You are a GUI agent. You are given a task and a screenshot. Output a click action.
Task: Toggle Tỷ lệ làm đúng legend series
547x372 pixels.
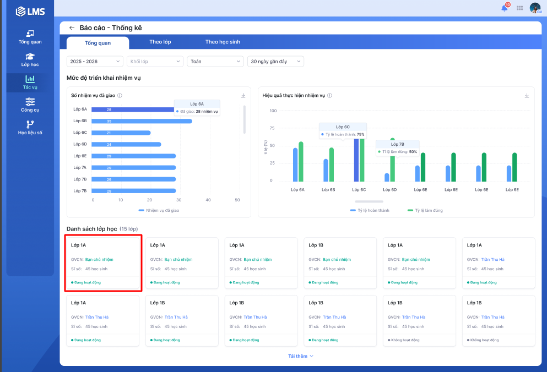click(424, 210)
